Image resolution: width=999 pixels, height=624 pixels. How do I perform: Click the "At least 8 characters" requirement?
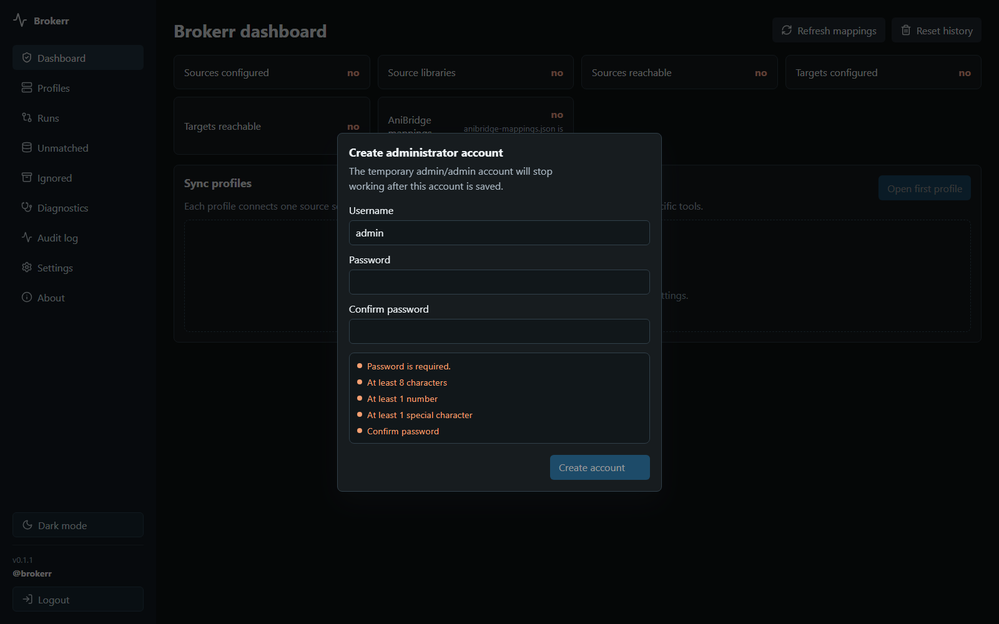407,383
